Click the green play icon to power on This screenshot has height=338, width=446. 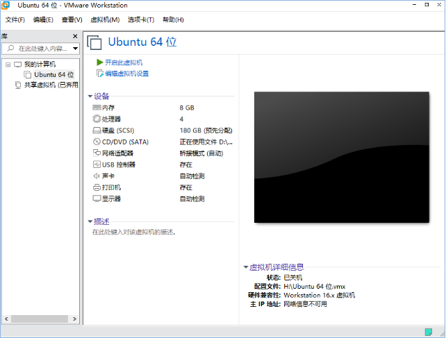99,62
